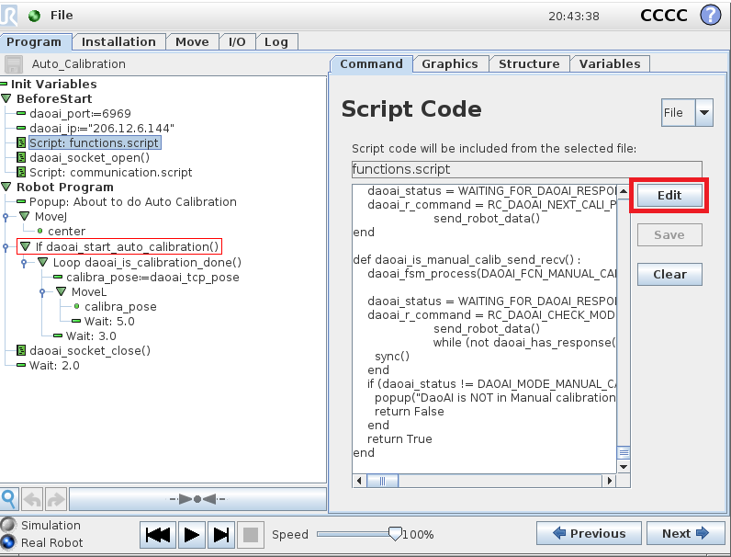Select the Real Robot radio button
The image size is (731, 557).
coord(8,542)
